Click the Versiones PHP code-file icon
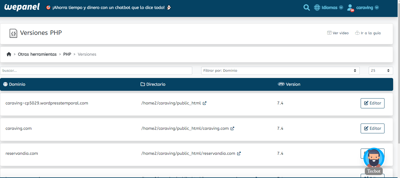400x178 pixels. click(13, 33)
